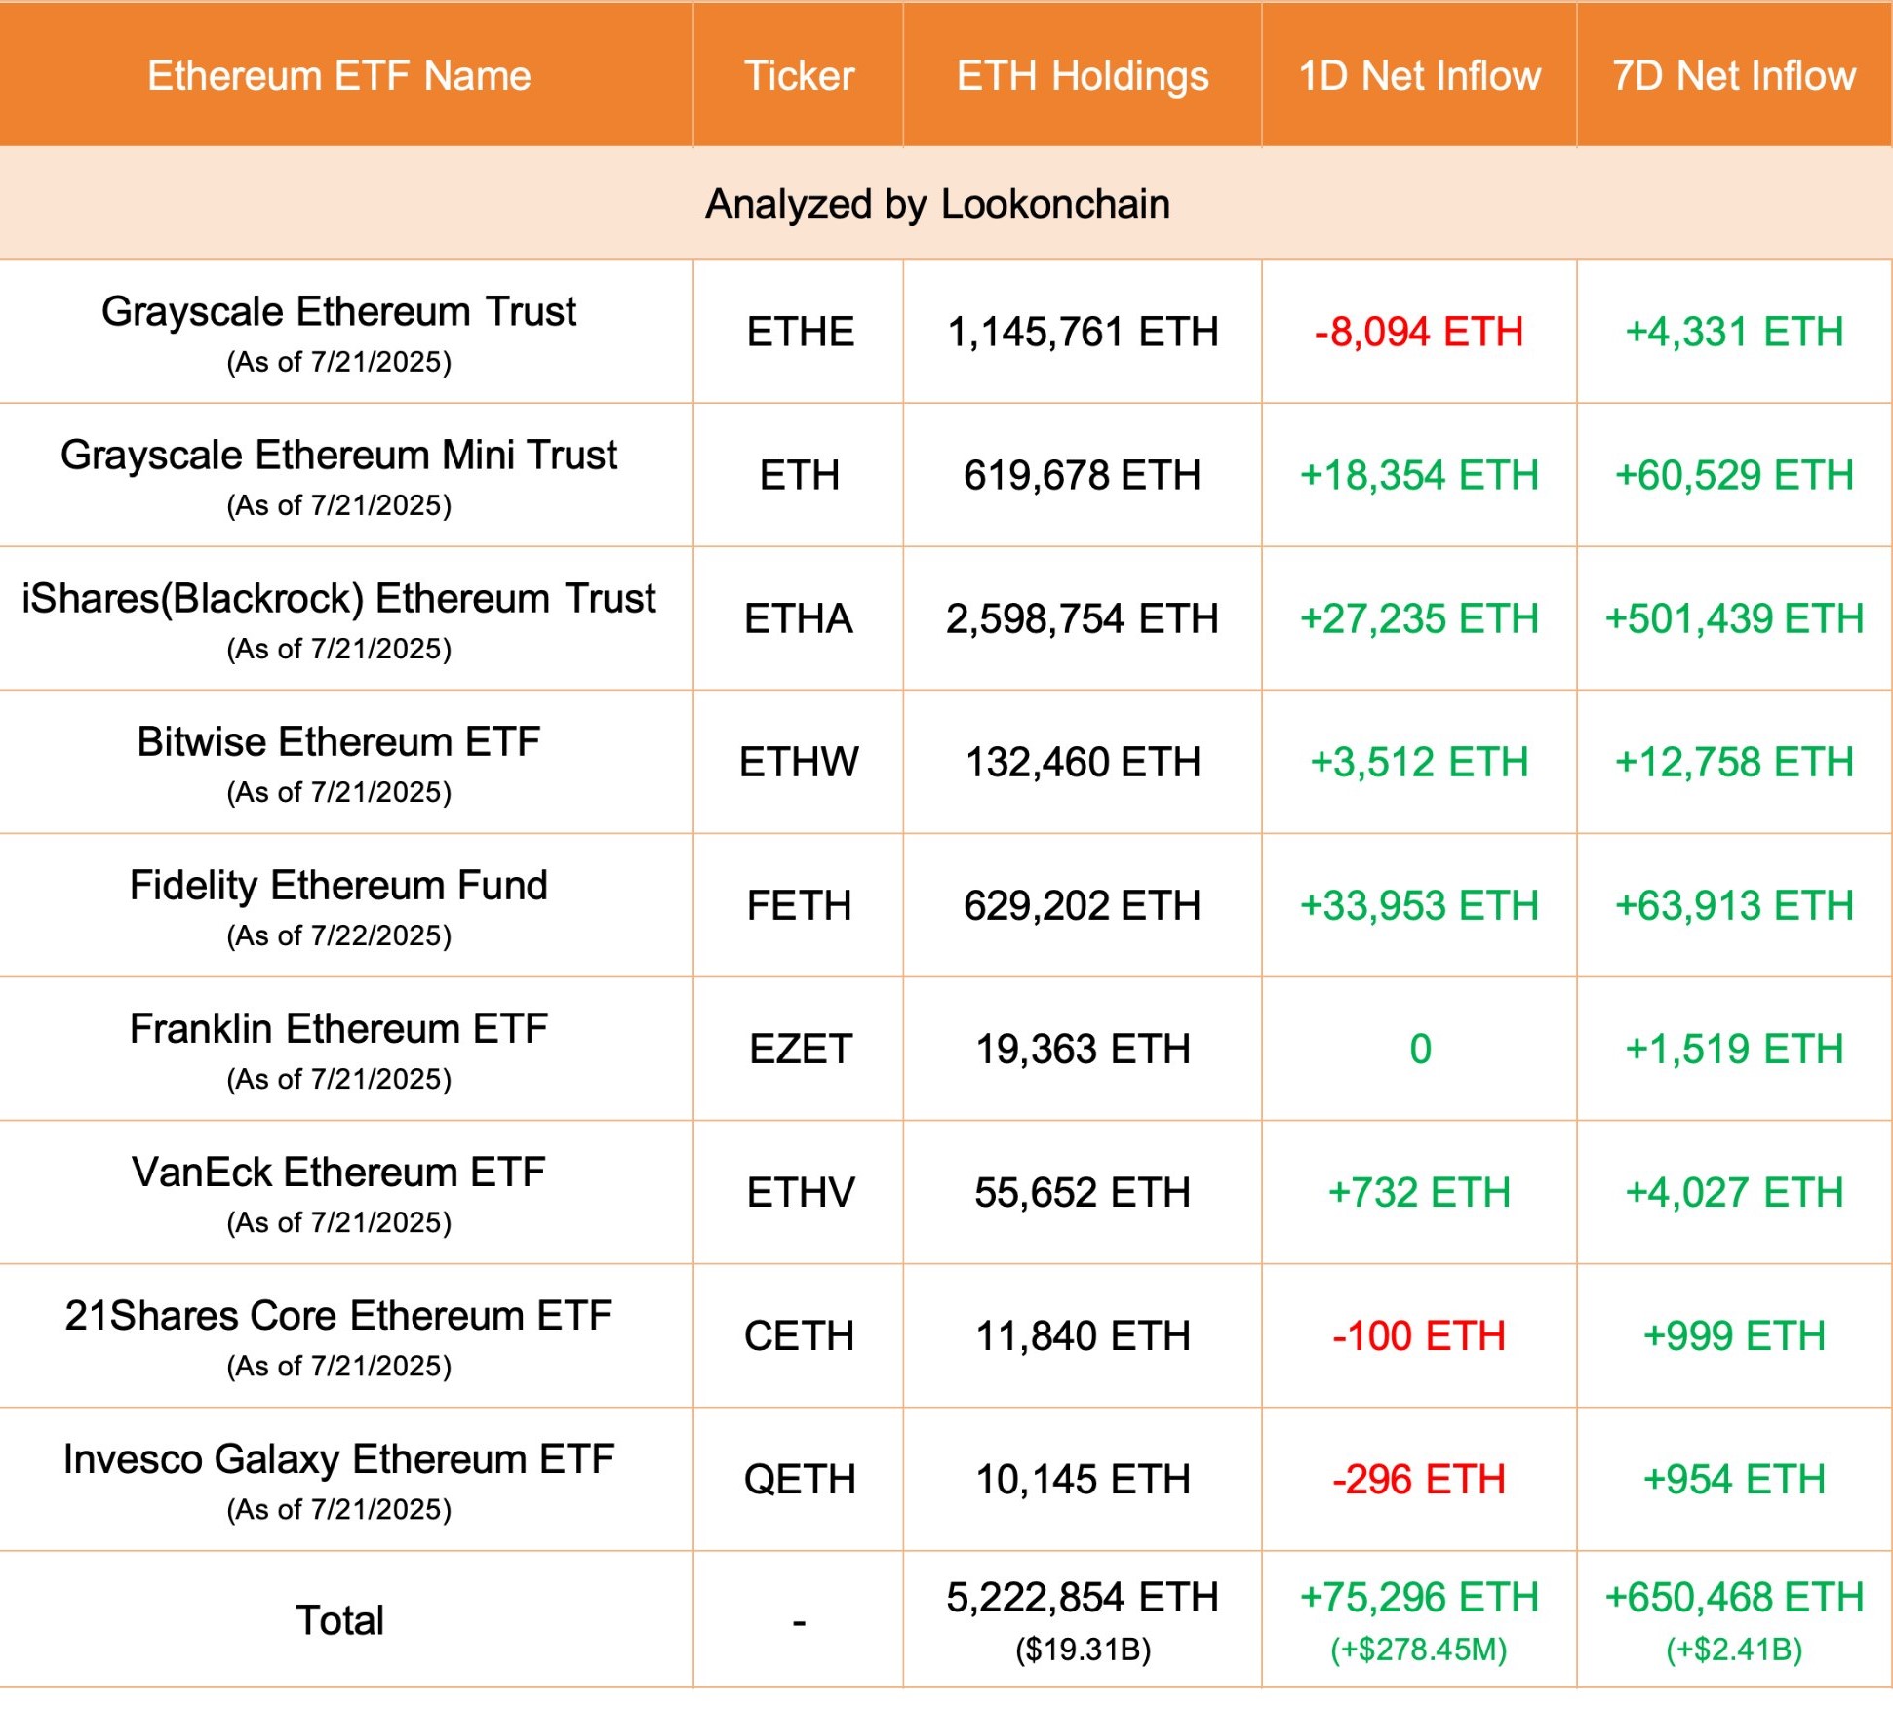Click holdings value 11,840 ETH
This screenshot has height=1710, width=1893.
[x=1083, y=1336]
